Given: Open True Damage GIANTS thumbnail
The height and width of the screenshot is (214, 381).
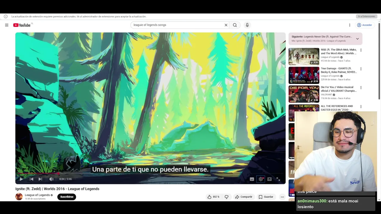Looking at the screenshot, I should click(304, 75).
